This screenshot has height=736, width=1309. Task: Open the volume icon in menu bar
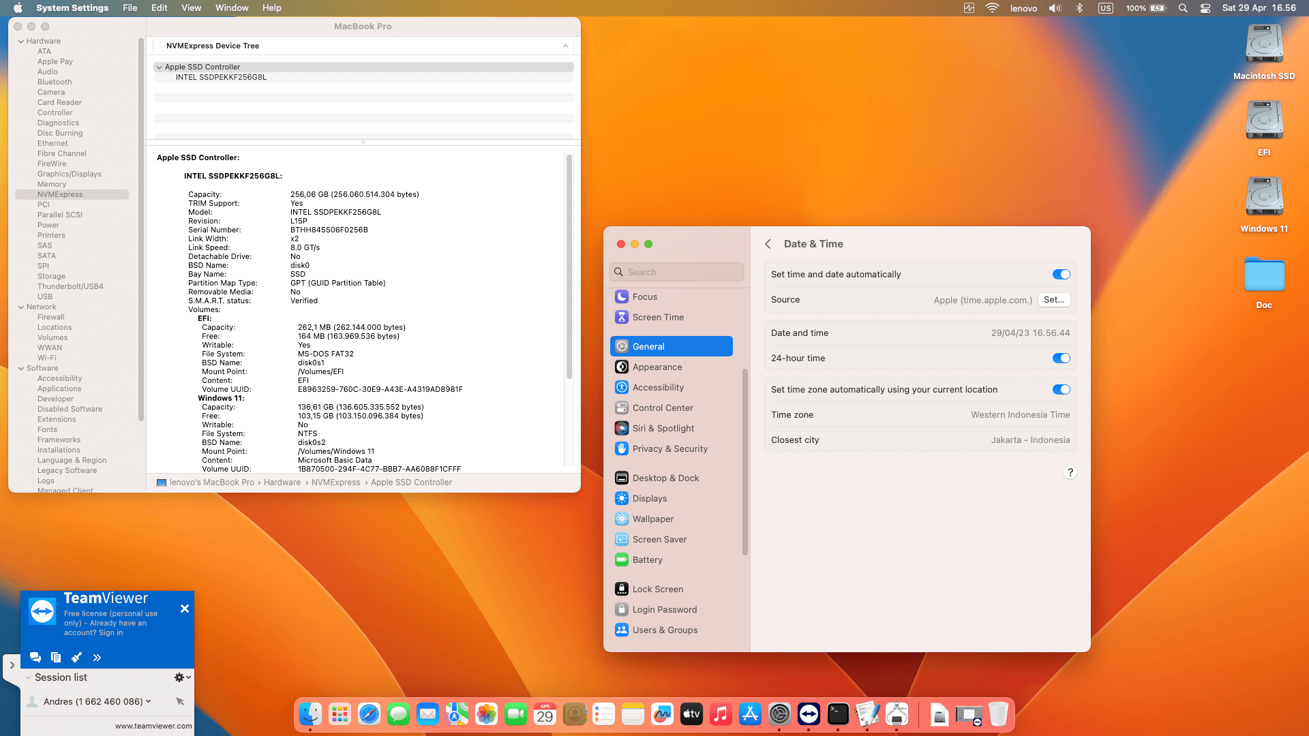pyautogui.click(x=1055, y=8)
